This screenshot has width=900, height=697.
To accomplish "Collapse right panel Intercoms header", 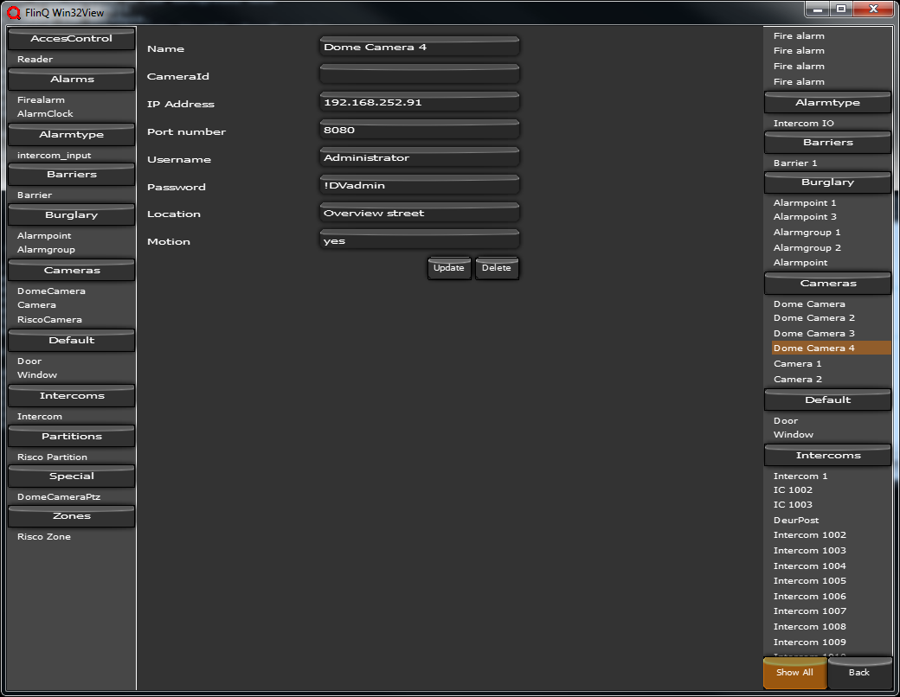I will (x=827, y=456).
